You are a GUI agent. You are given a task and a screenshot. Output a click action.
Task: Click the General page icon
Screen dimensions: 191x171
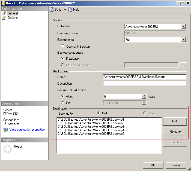click(x=4, y=13)
